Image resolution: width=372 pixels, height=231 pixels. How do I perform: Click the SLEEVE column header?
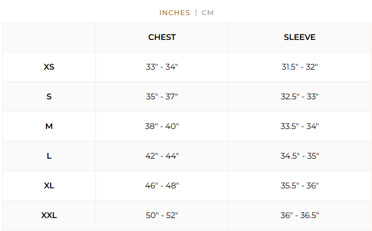point(300,37)
